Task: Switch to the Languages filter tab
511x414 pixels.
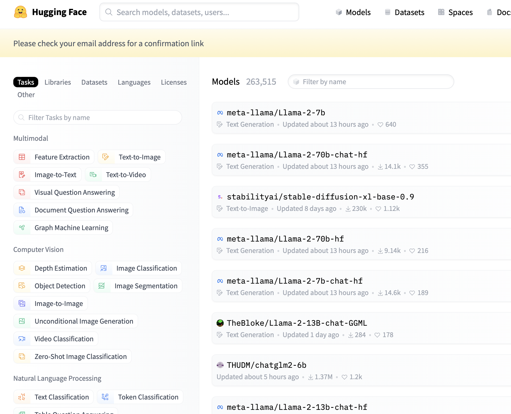Action: point(134,82)
